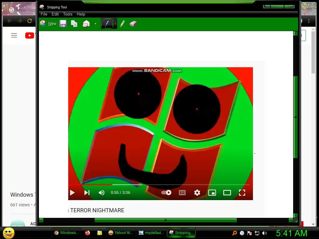319x239 pixels.
Task: Click the Google icon in Chrome's address bar
Action: click(12, 10)
